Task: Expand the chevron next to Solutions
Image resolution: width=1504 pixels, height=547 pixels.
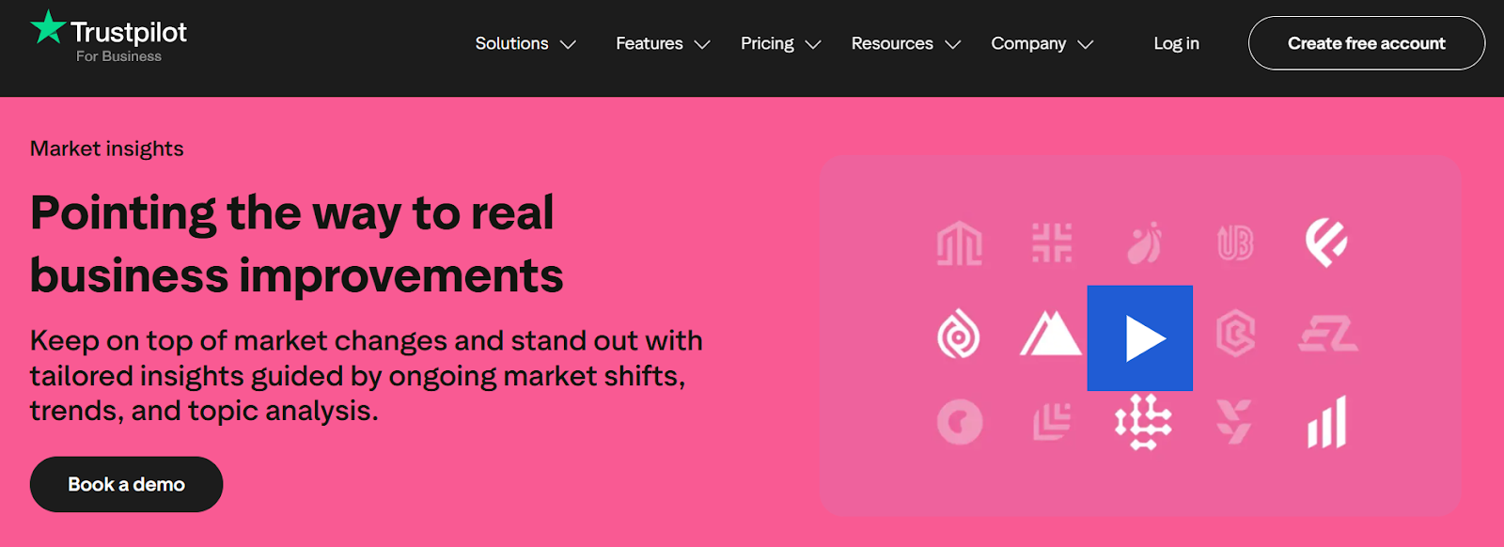Action: coord(568,44)
